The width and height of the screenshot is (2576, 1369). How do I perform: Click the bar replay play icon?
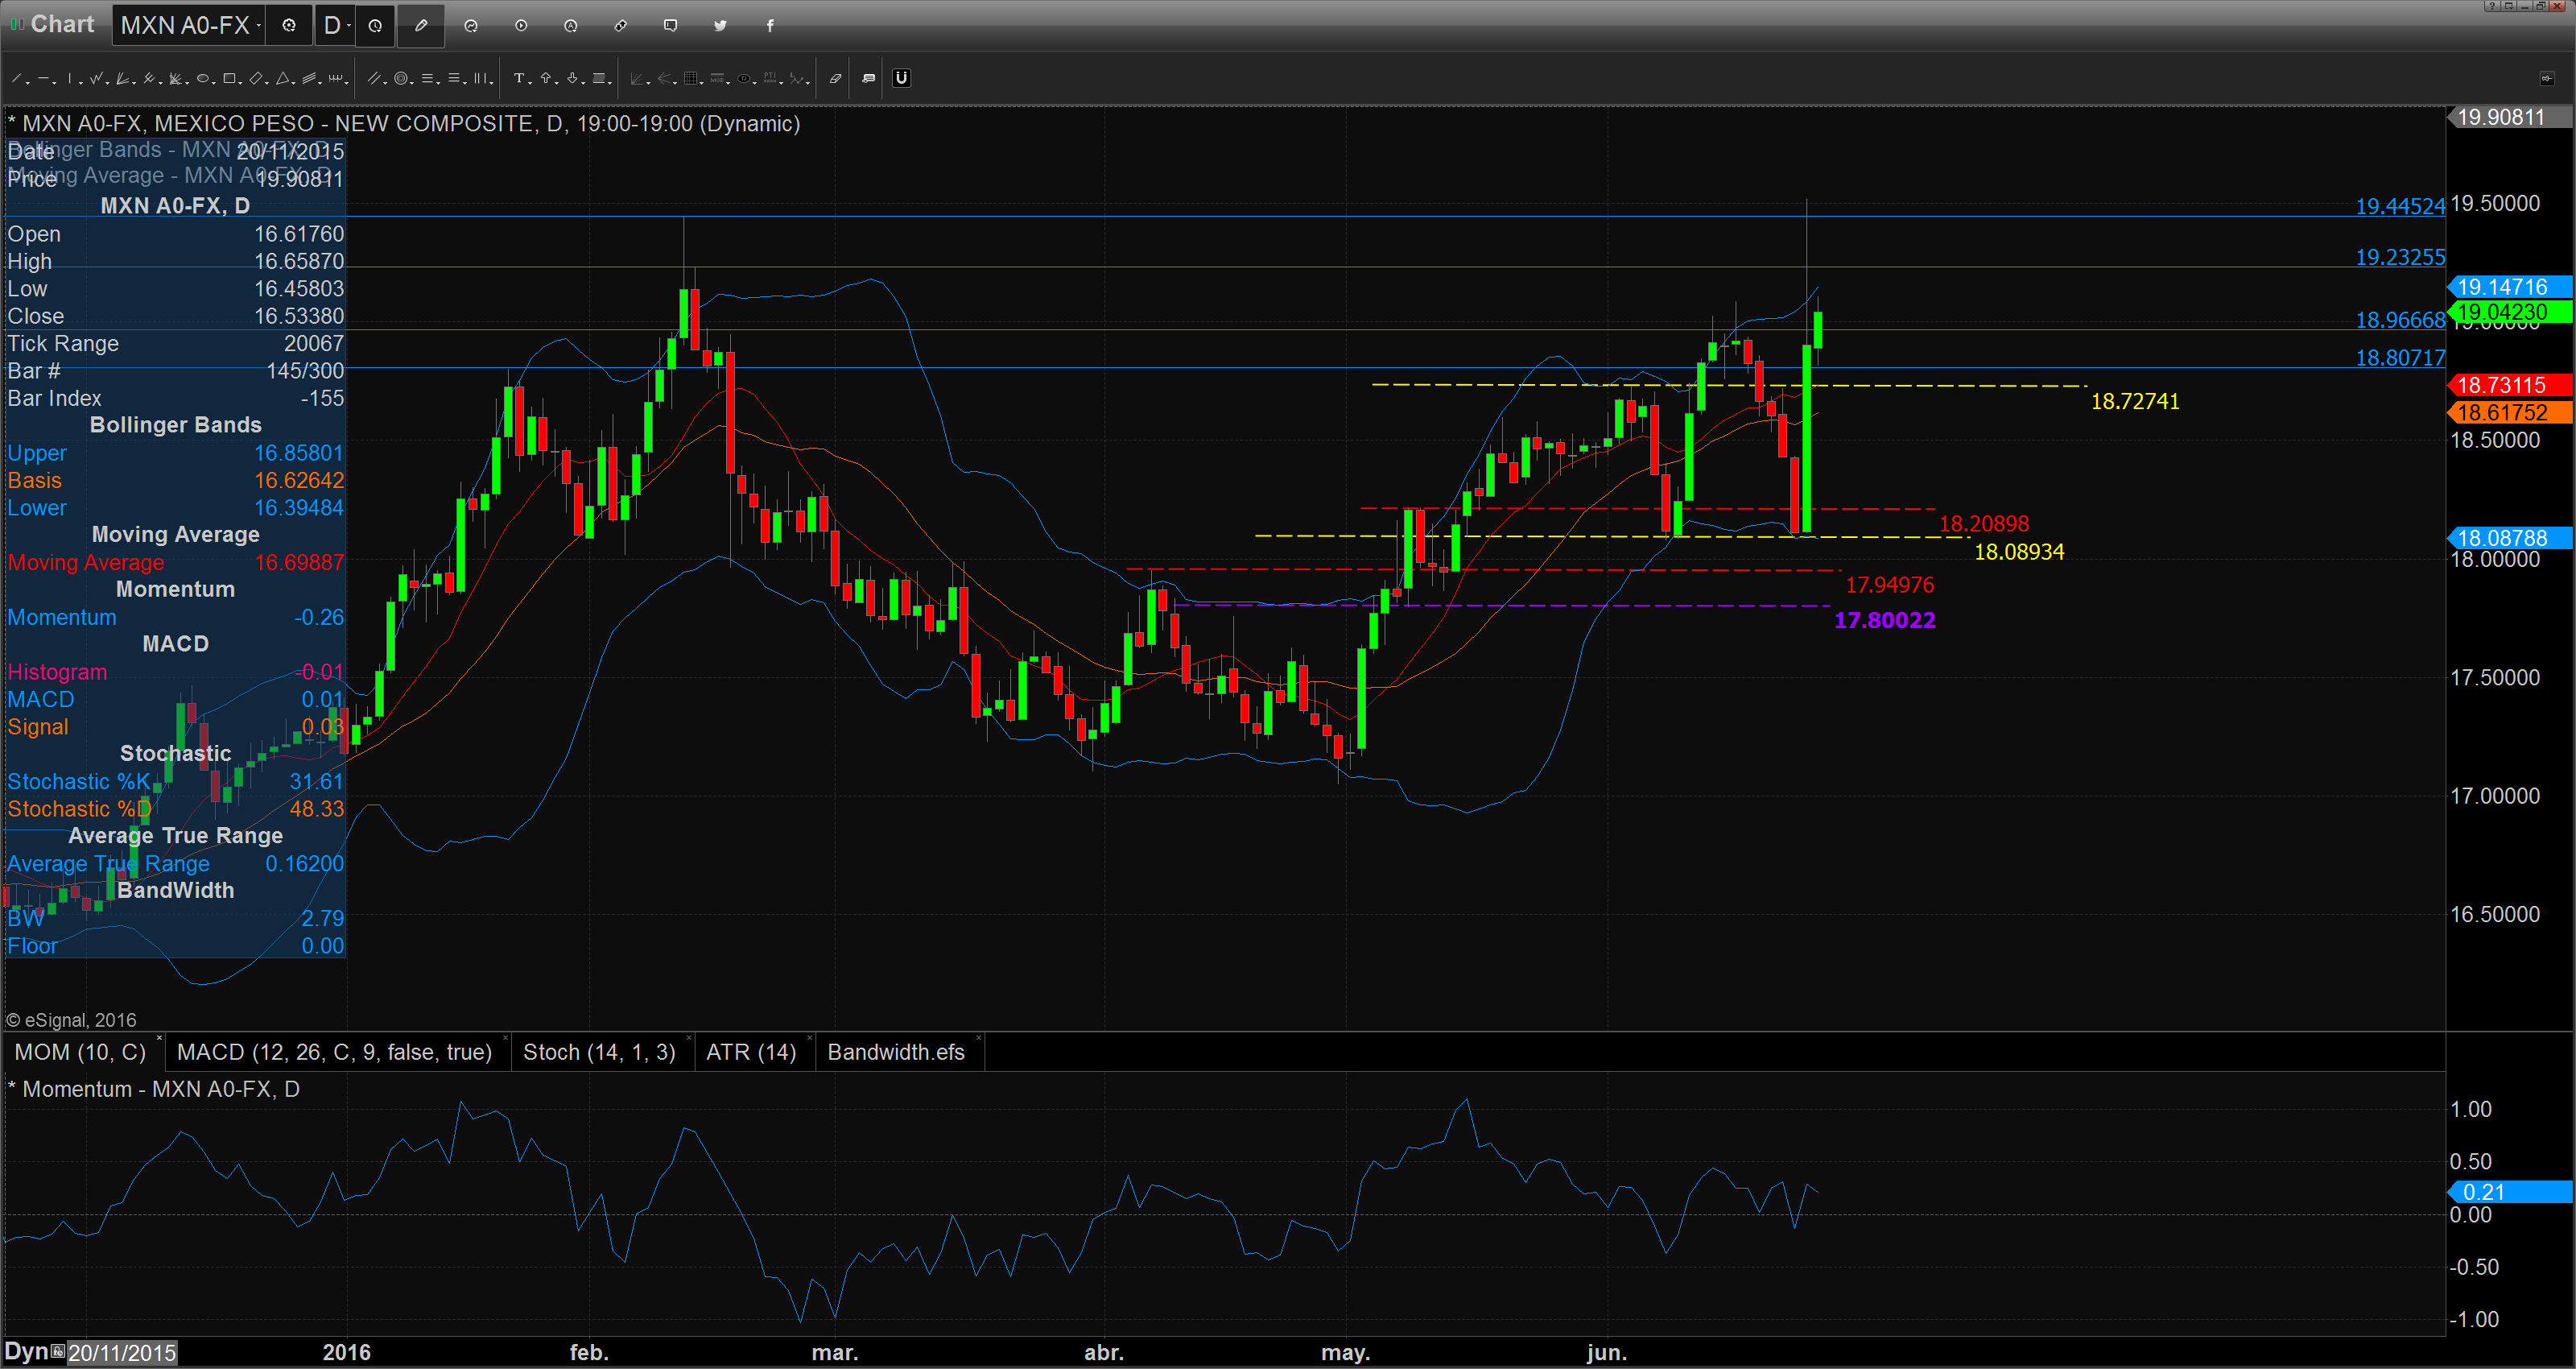coord(521,25)
